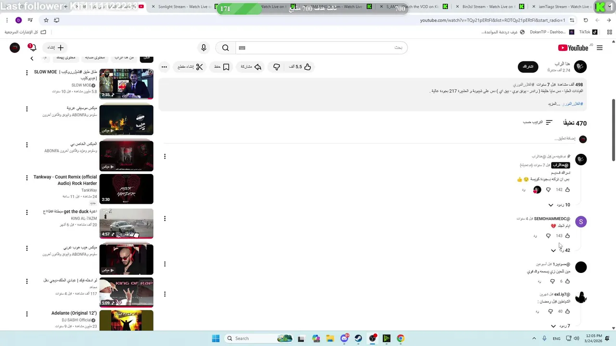Open options for SEMOHAMMEDC's comment

pyautogui.click(x=165, y=218)
